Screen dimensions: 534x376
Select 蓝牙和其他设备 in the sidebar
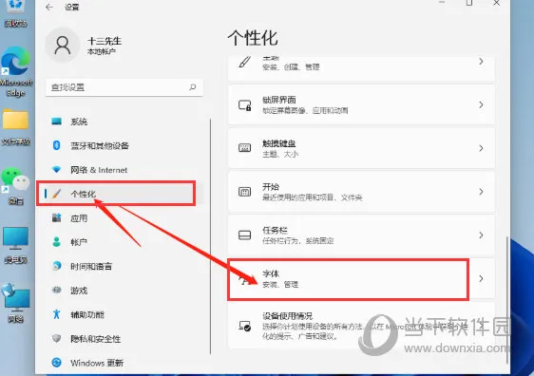coord(124,145)
